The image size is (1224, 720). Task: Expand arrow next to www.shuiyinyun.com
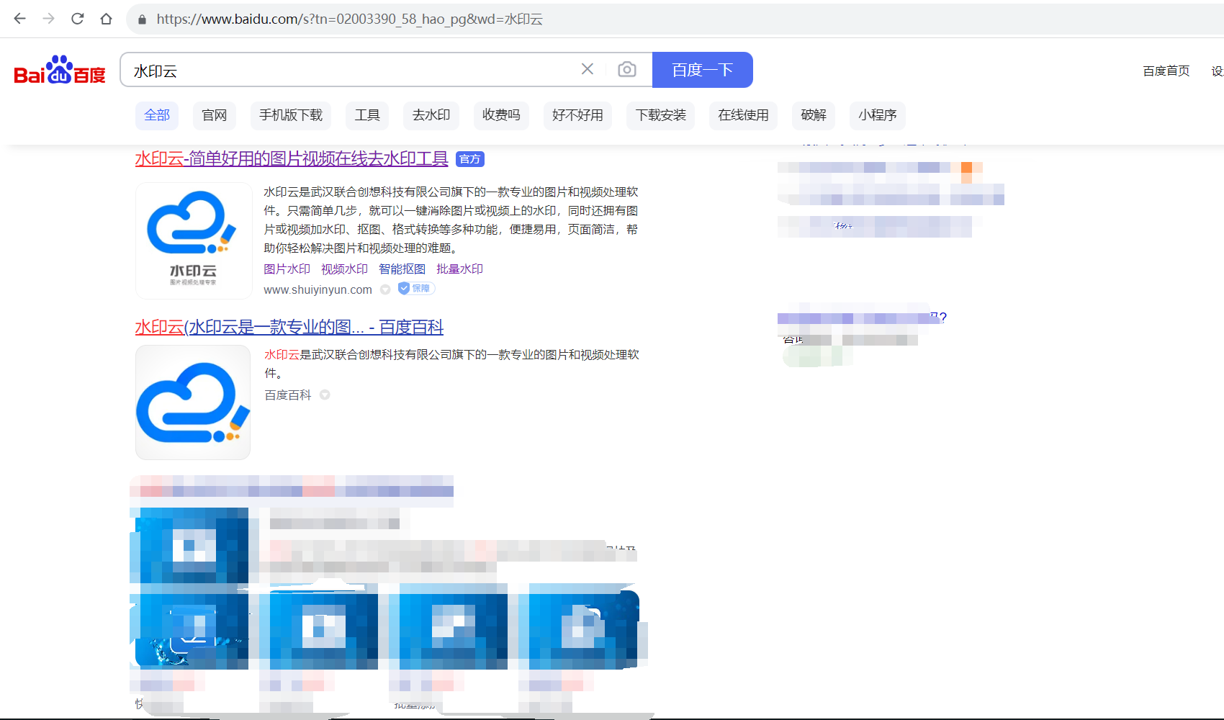coord(385,289)
